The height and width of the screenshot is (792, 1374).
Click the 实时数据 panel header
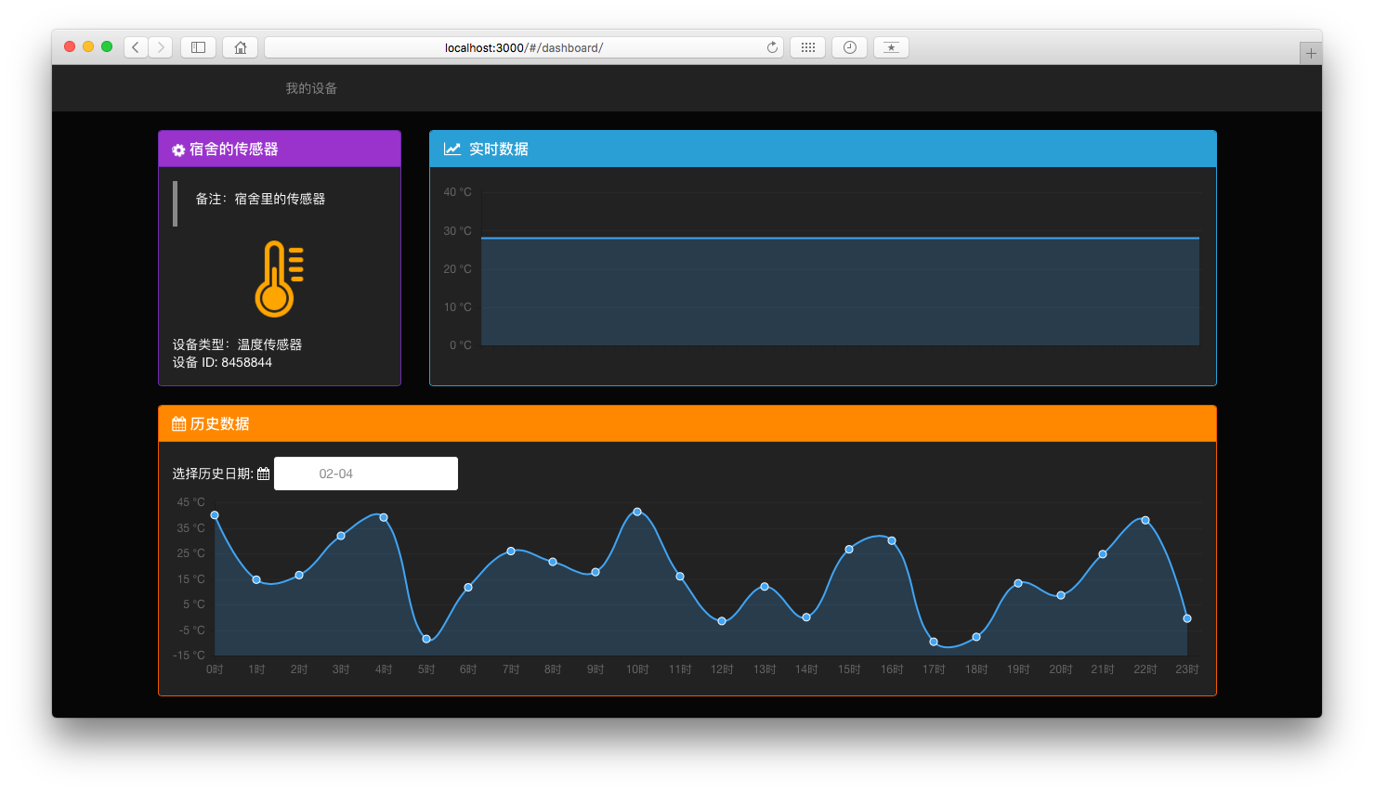823,149
